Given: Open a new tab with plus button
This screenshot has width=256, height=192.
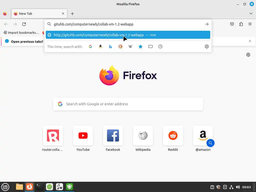Looking at the screenshot, I should click(72, 14).
